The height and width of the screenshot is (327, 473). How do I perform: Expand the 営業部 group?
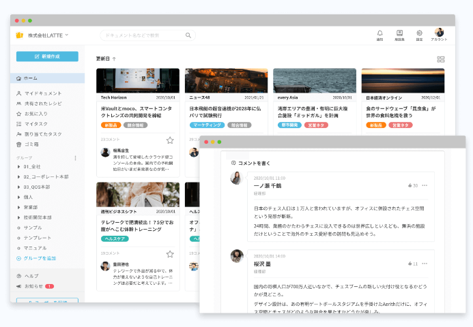click(19, 207)
